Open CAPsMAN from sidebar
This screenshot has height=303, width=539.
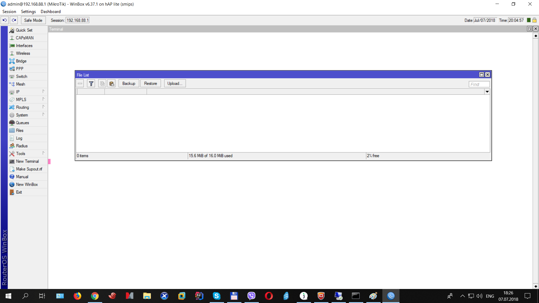point(28,38)
